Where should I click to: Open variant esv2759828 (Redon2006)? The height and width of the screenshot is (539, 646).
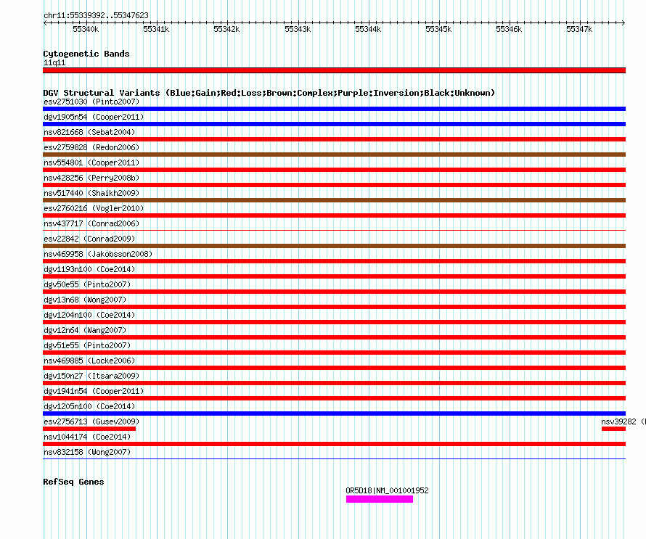pos(91,147)
